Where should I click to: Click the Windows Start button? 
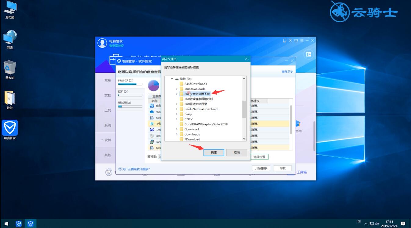6,223
